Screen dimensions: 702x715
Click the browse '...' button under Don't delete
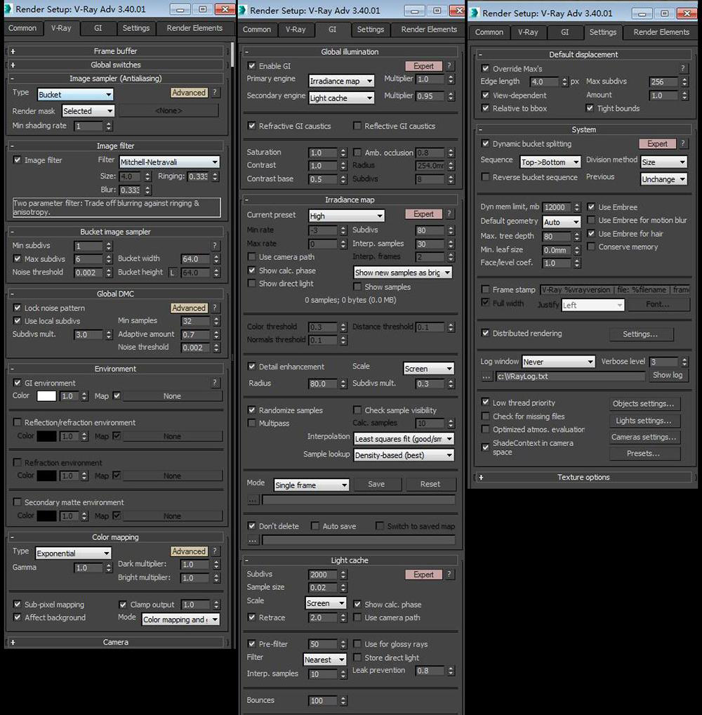click(253, 540)
